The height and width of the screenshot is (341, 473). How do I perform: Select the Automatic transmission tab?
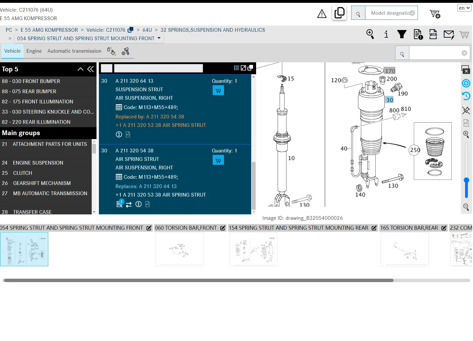74,51
